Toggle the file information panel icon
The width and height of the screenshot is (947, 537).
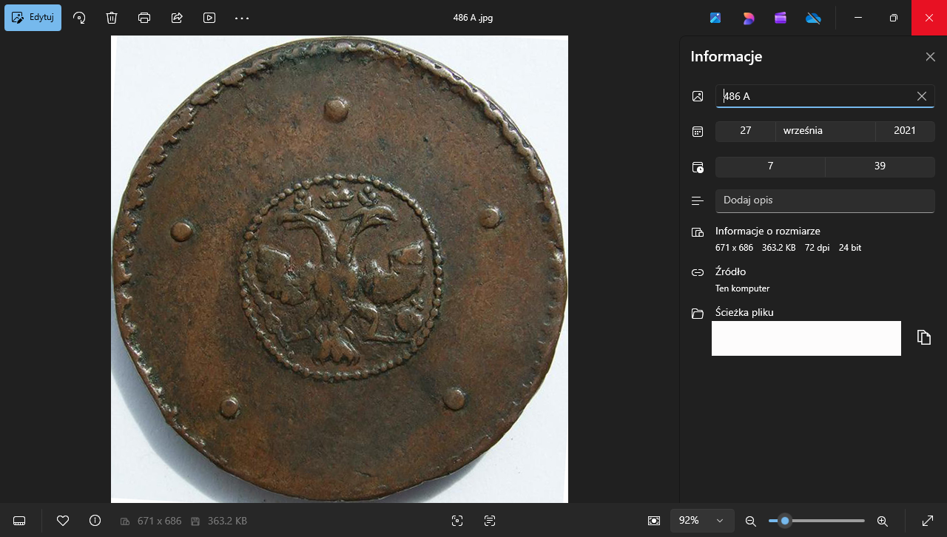(x=95, y=521)
